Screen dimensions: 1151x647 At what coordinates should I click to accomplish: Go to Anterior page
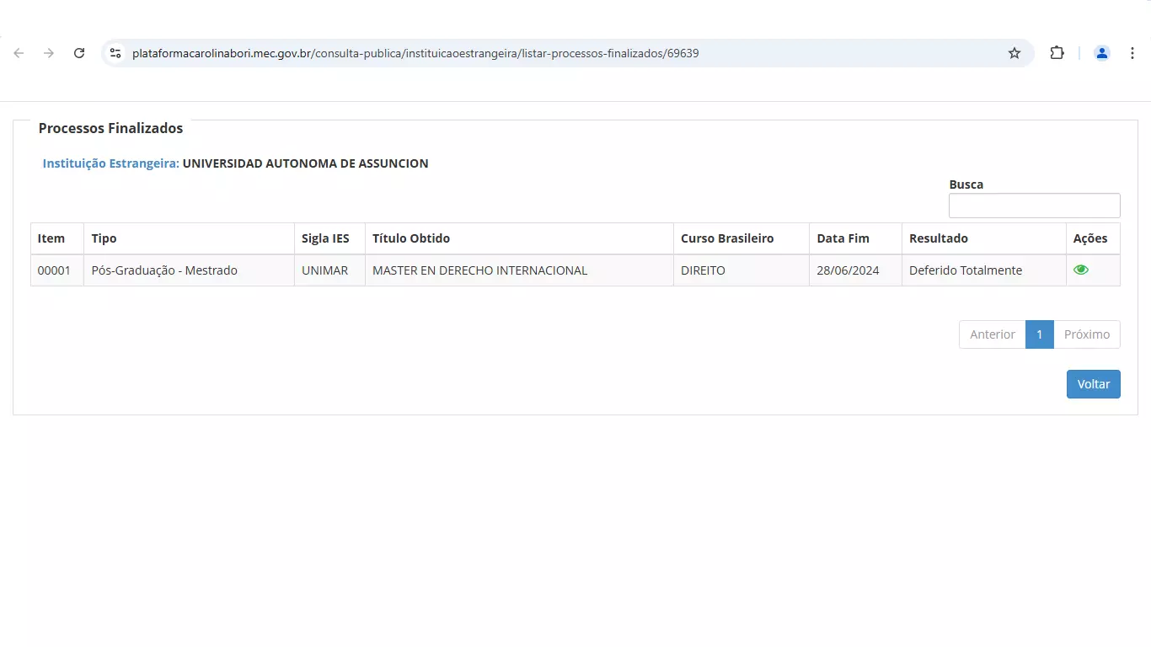993,334
